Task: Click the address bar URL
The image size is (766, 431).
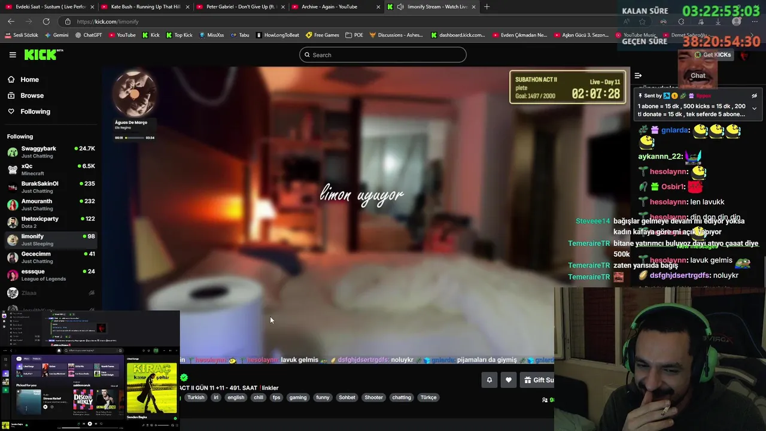Action: click(108, 22)
